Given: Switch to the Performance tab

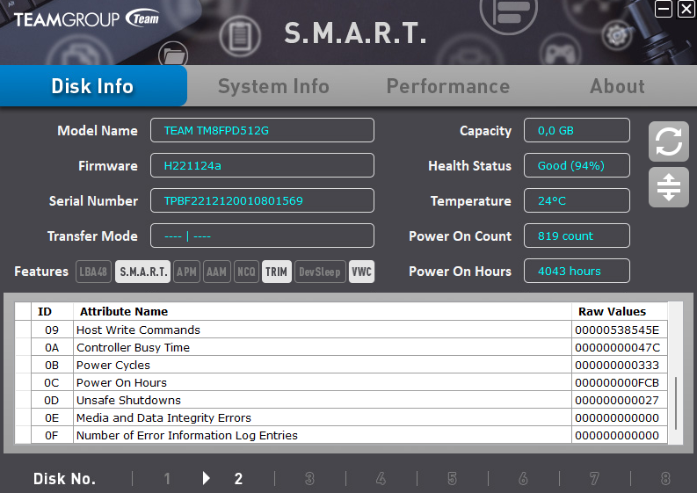Looking at the screenshot, I should [x=448, y=86].
